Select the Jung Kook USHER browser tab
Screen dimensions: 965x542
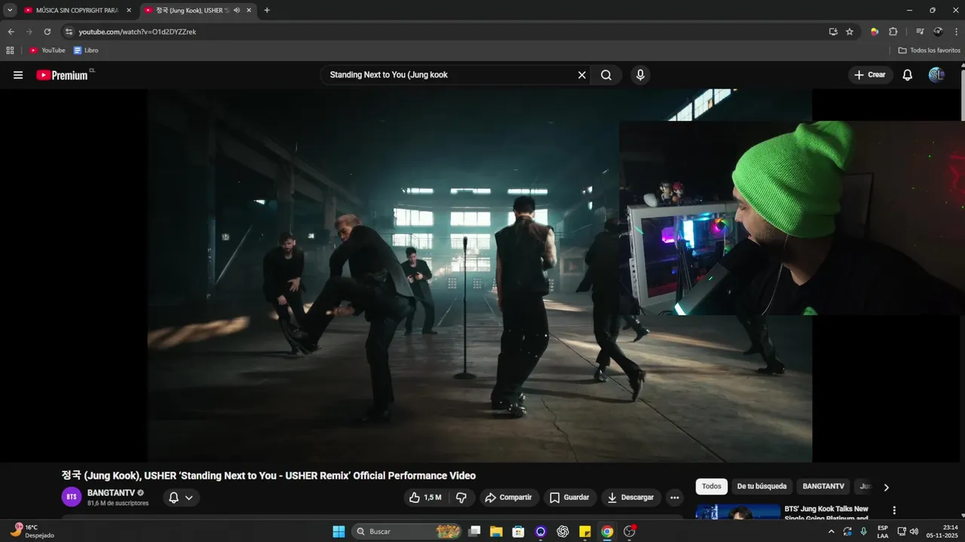click(192, 11)
